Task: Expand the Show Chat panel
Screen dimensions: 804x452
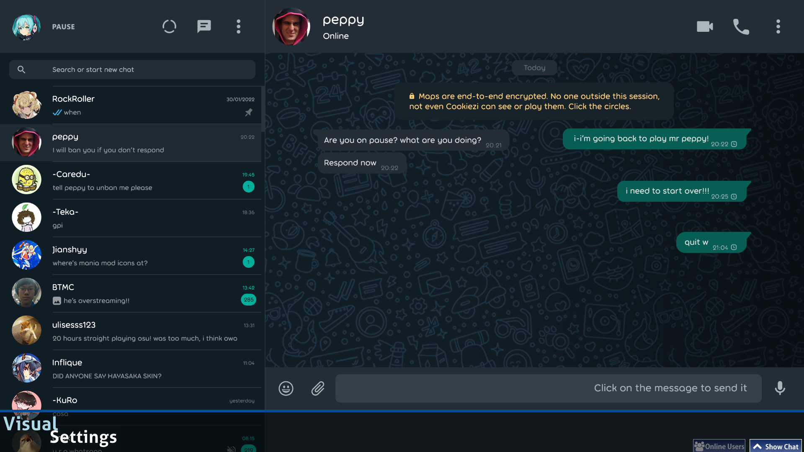Action: 776,446
